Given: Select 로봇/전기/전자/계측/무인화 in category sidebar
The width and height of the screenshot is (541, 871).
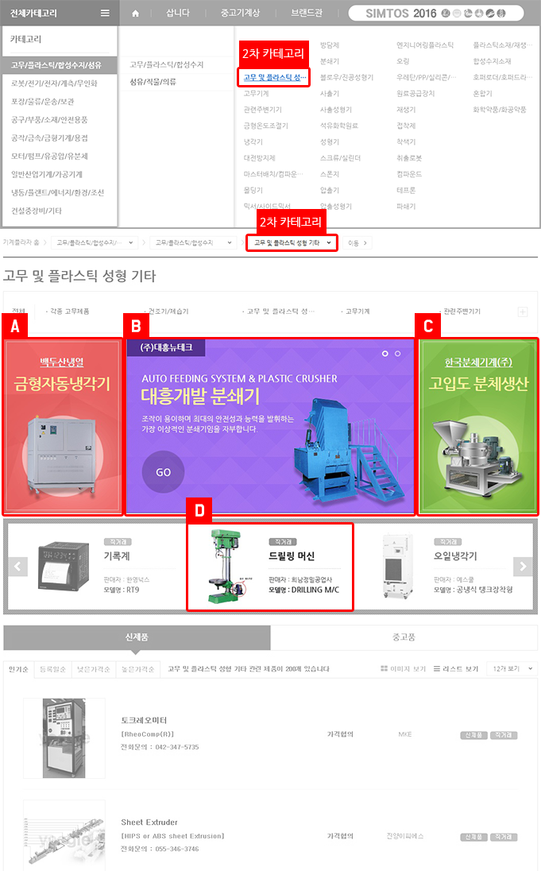Looking at the screenshot, I should [x=55, y=83].
